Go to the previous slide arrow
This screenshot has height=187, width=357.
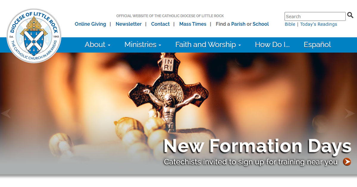coord(6,113)
